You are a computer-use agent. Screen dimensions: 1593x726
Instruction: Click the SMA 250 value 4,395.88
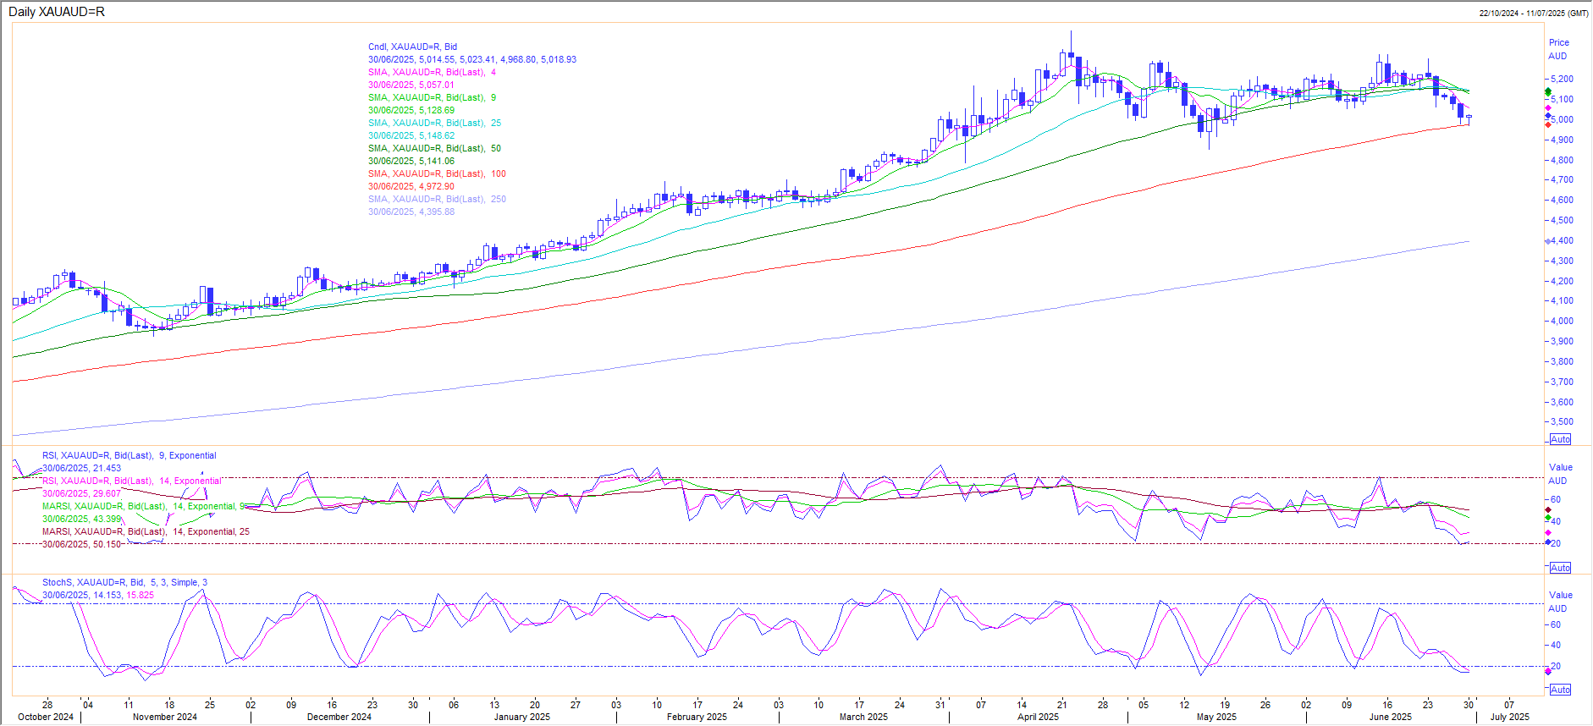437,212
